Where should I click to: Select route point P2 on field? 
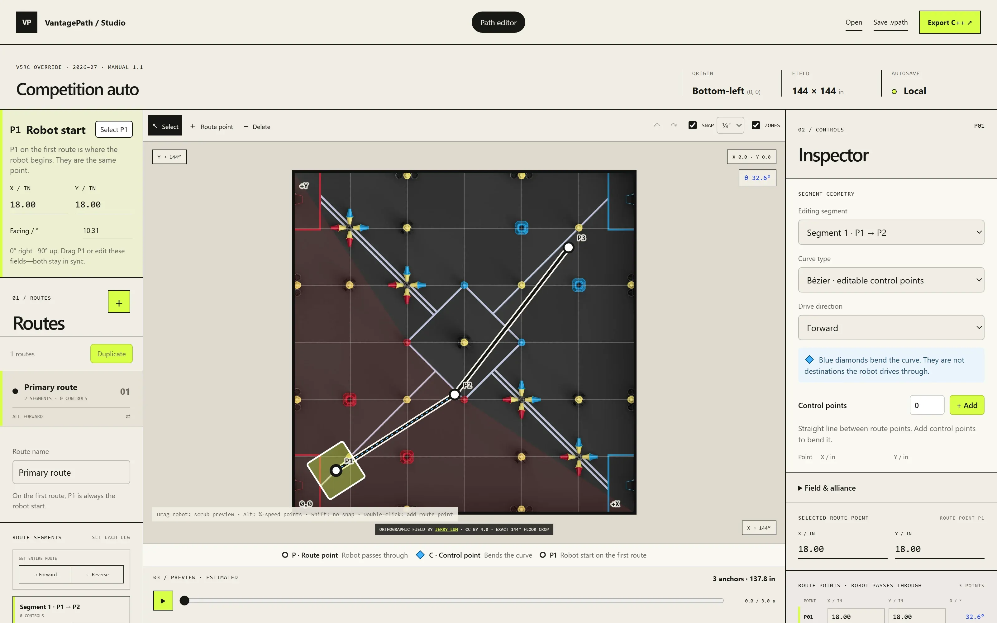coord(455,395)
